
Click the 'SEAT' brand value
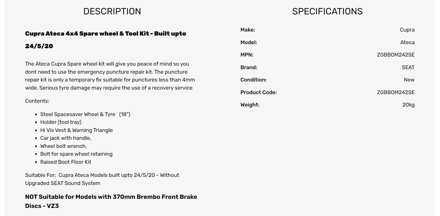click(408, 67)
